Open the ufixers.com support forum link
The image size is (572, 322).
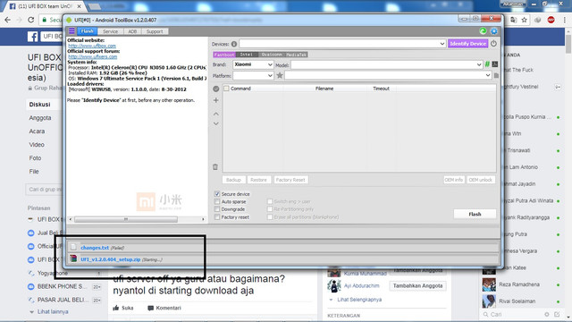(x=93, y=56)
